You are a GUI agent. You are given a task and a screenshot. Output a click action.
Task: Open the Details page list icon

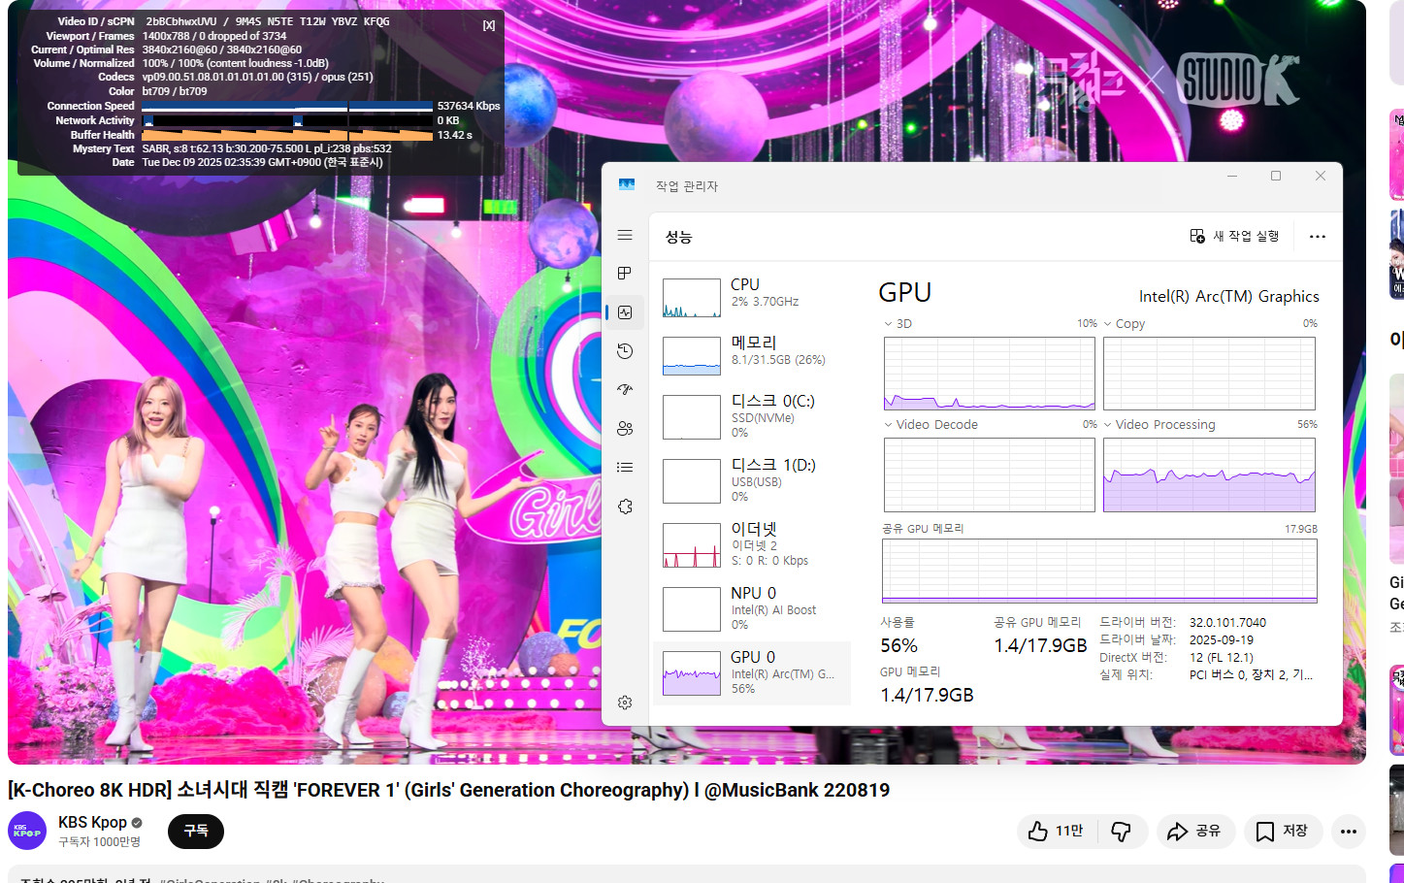[x=625, y=468]
